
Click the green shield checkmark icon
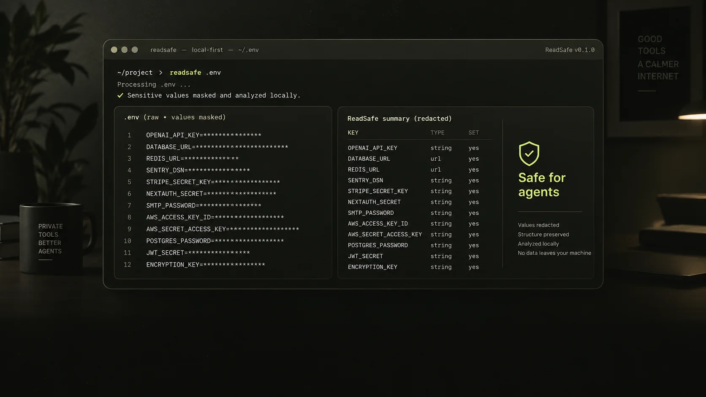pyautogui.click(x=529, y=154)
